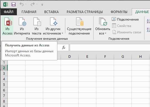Image resolution: width=150 pixels, height=107 pixels.
Task: Open Существующие подключения
Action: (79, 26)
